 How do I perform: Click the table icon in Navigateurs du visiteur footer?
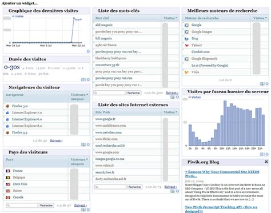pos(83,144)
